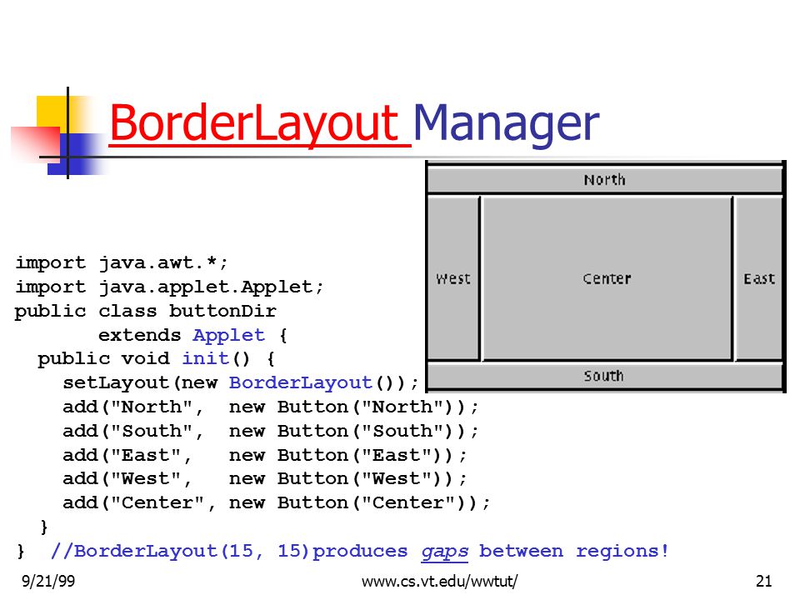This screenshot has height=600, width=800.
Task: Click the blue 'Applet' keyword after extends
Action: point(228,335)
